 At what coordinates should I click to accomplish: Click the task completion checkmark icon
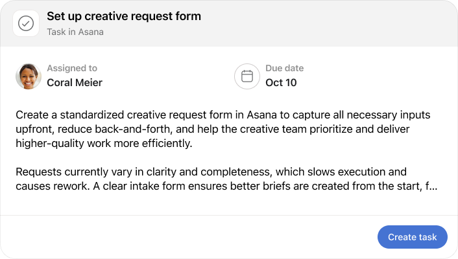click(x=26, y=23)
